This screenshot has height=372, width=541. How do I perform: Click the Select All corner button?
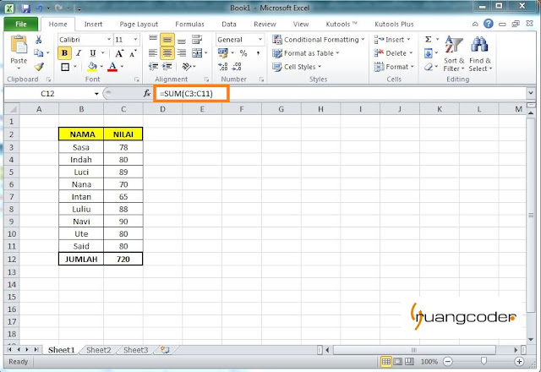[12, 109]
